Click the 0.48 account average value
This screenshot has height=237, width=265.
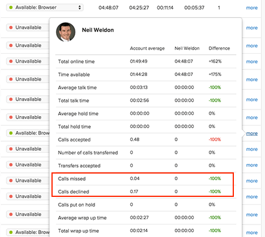click(135, 139)
